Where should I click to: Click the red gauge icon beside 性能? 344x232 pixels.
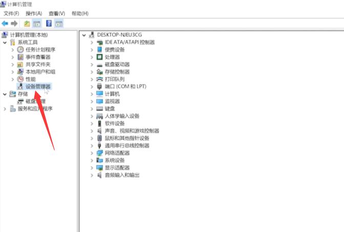pyautogui.click(x=20, y=79)
